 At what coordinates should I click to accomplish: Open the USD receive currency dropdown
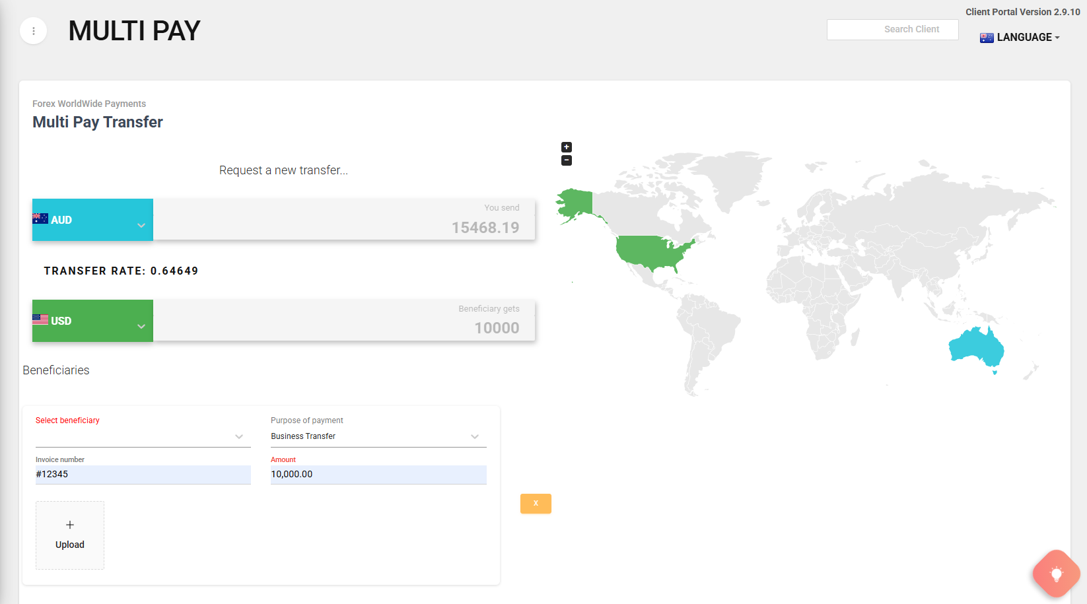pos(92,321)
